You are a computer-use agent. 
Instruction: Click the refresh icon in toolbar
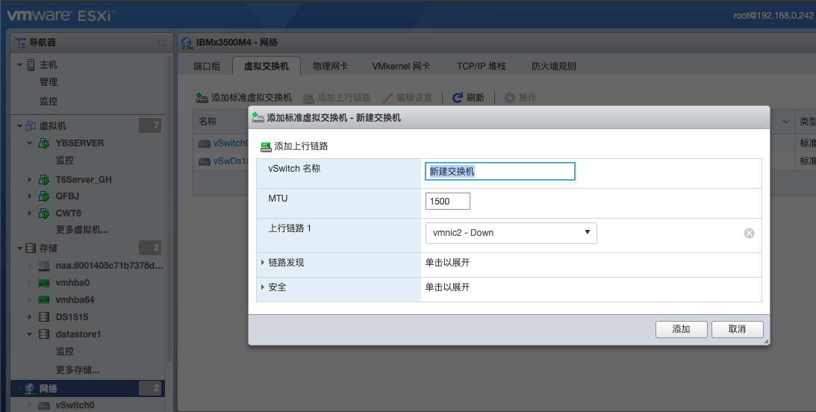(x=458, y=98)
